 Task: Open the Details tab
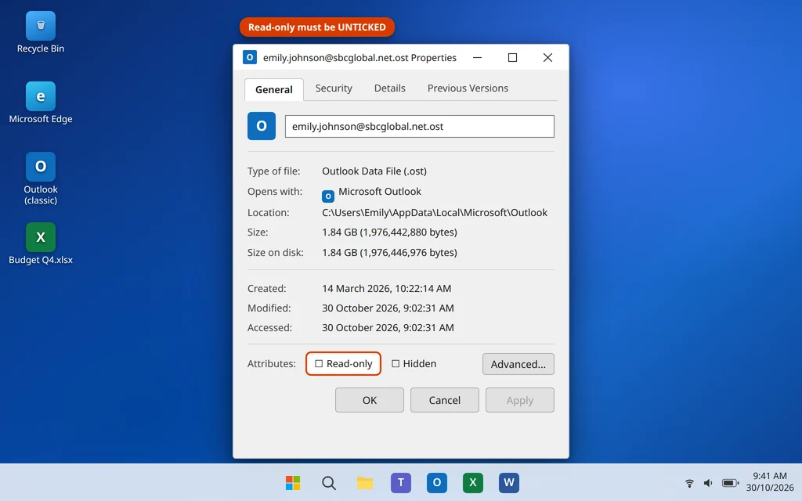coord(390,88)
